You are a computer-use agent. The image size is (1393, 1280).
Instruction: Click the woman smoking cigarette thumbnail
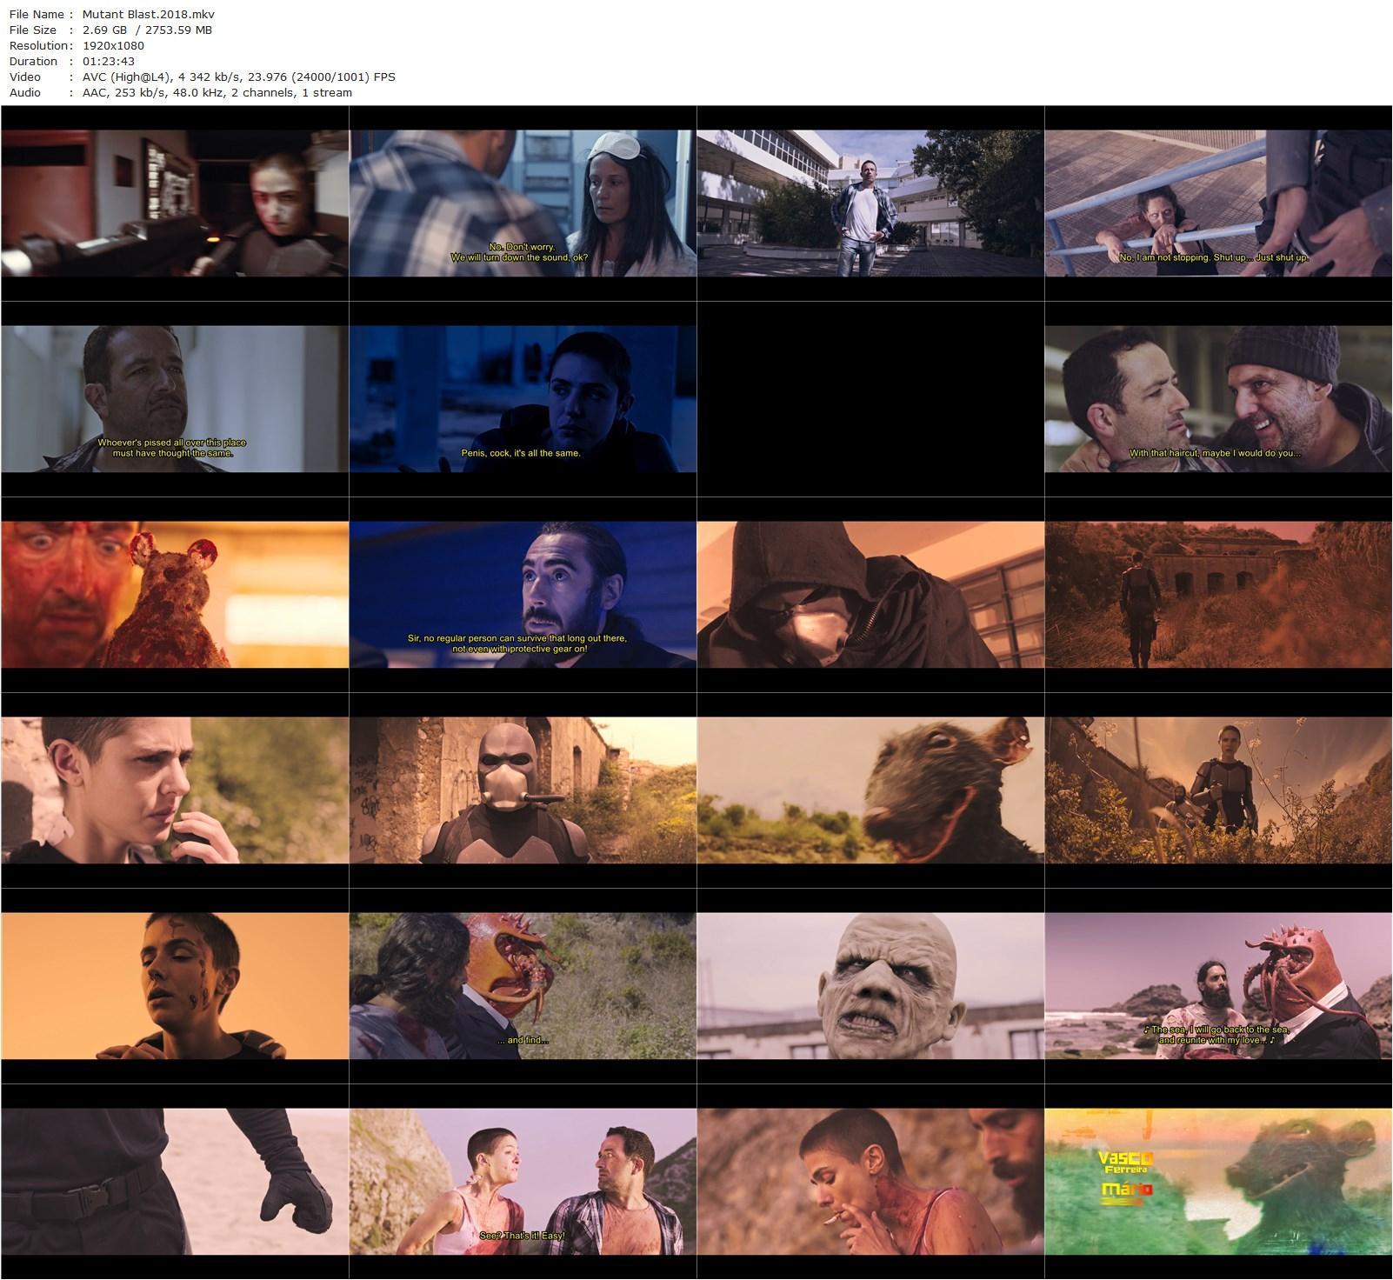870,1182
